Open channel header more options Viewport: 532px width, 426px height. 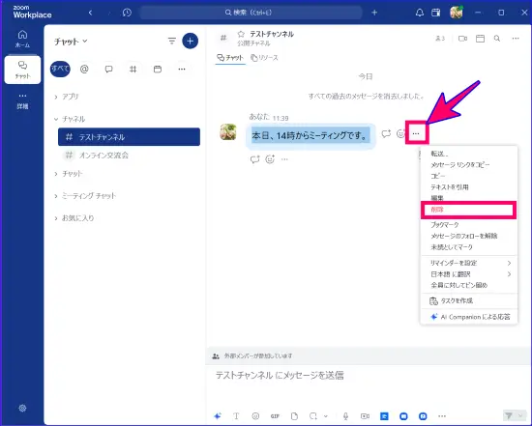pyautogui.click(x=516, y=39)
